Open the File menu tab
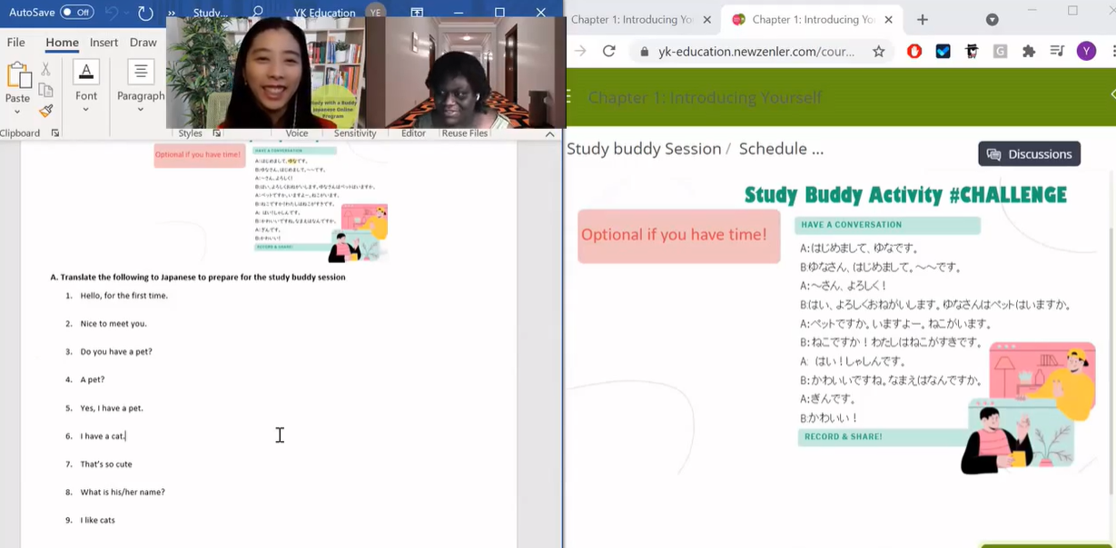Screen dimensions: 1116x548 pyautogui.click(x=16, y=42)
